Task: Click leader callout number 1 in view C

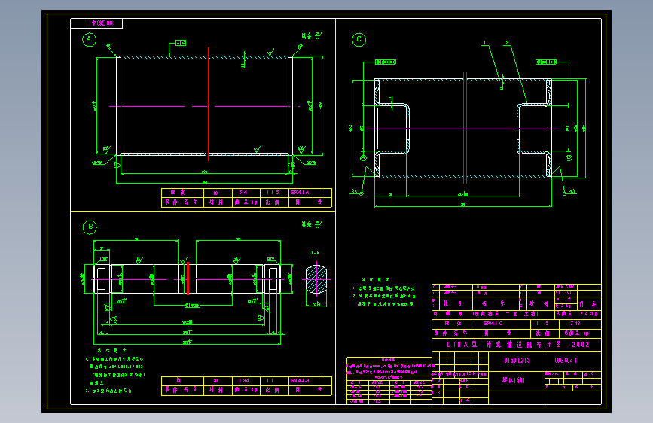Action: (484, 43)
